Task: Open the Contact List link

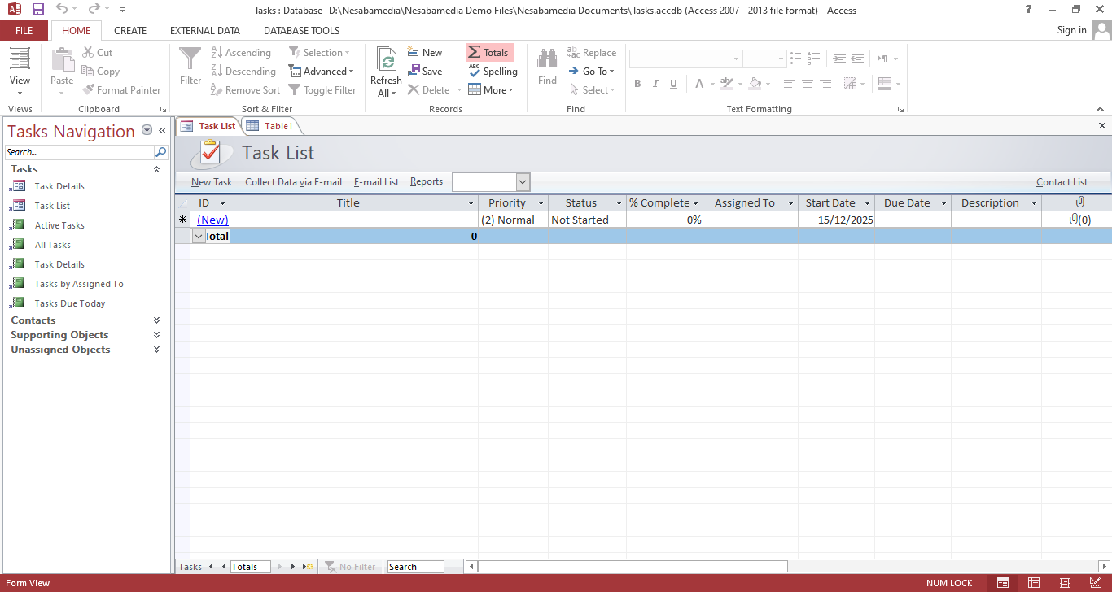Action: (1062, 182)
